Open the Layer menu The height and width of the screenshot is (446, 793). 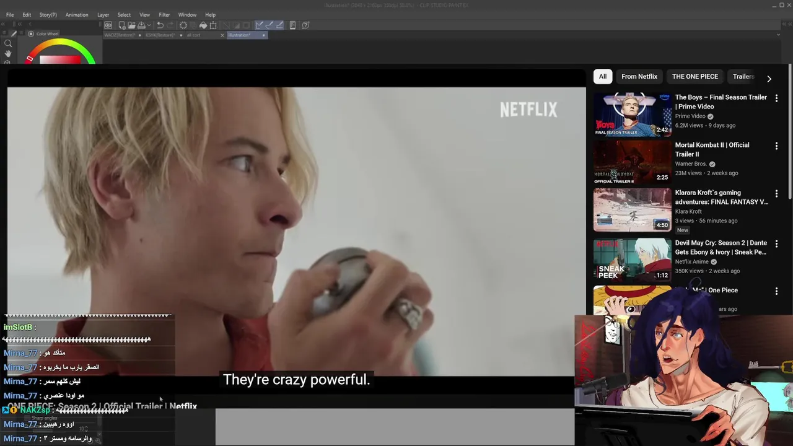coord(103,15)
